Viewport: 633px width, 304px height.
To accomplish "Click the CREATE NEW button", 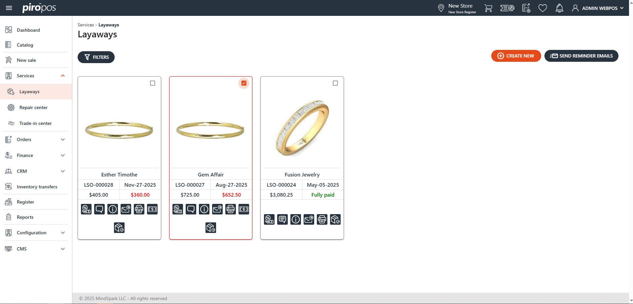I will [516, 56].
